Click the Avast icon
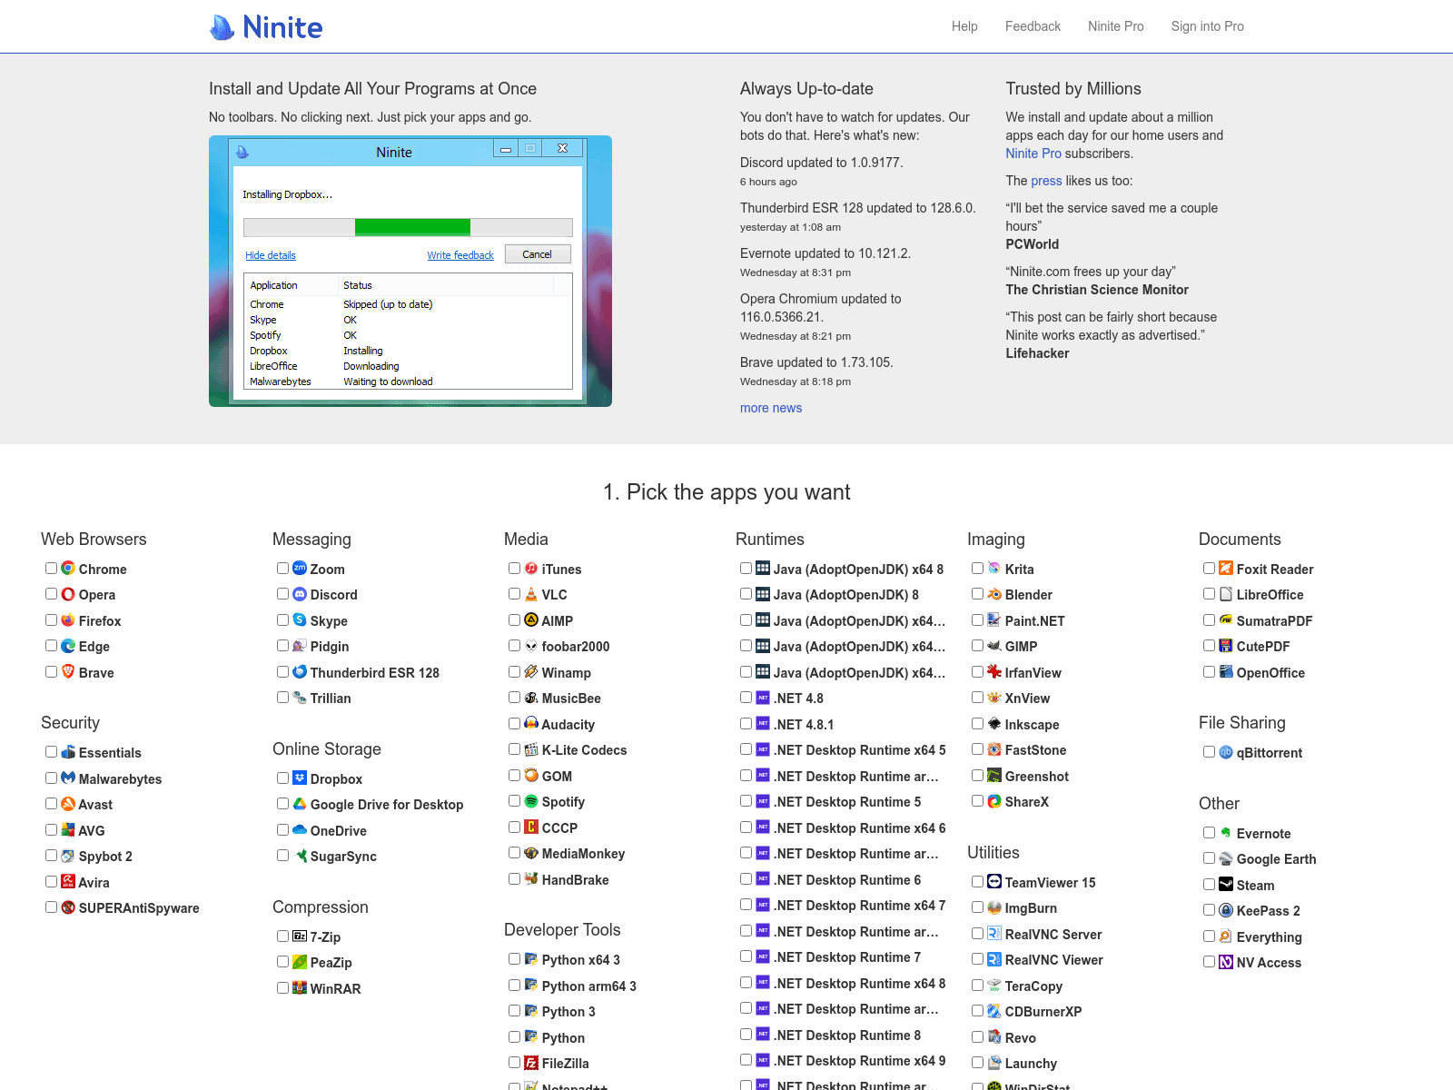Screen dimensions: 1453x1090 pyautogui.click(x=68, y=804)
